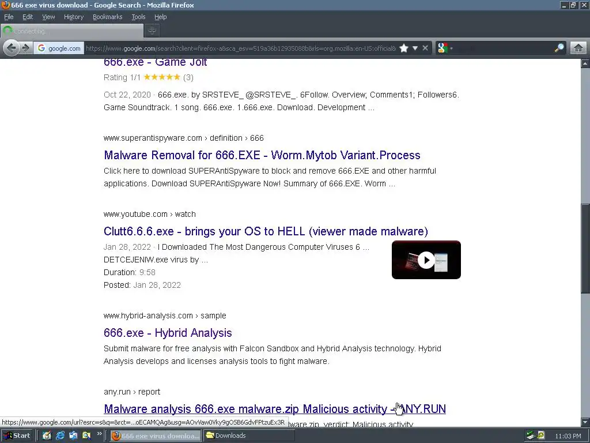The image size is (590, 443).
Task: Play the YouTube video thumbnail
Action: click(x=426, y=260)
